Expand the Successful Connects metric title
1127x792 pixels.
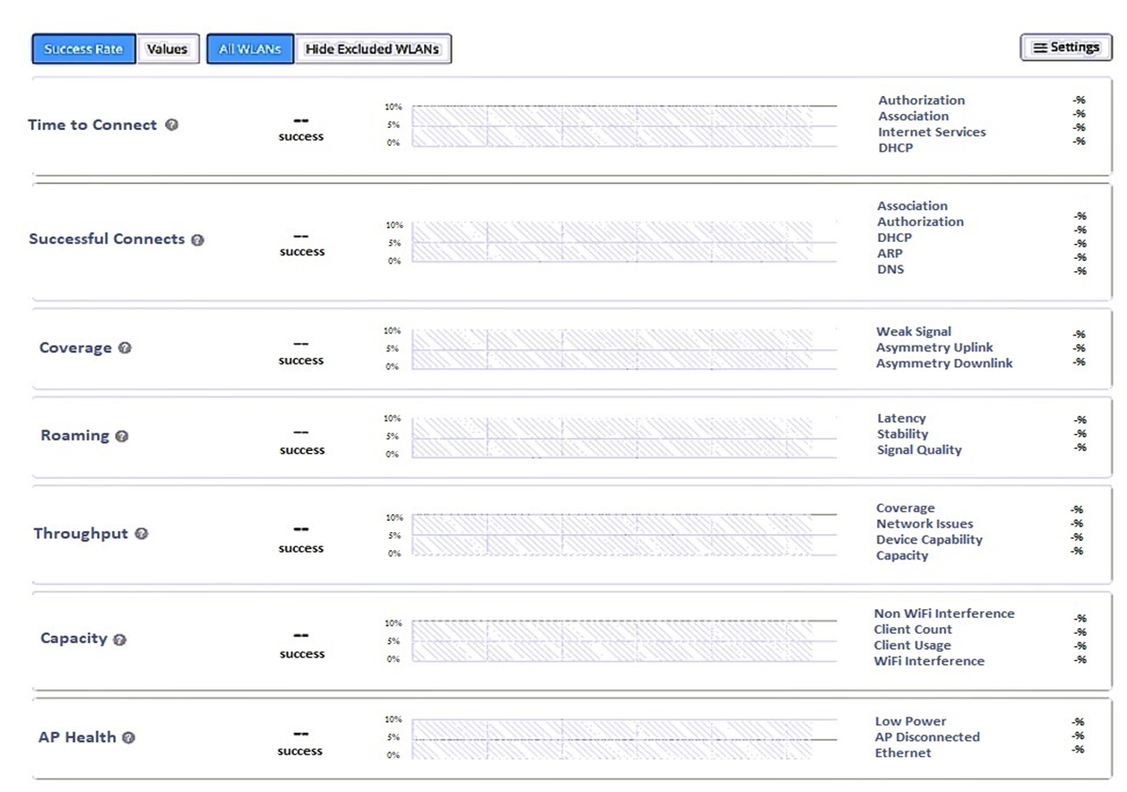coord(106,239)
